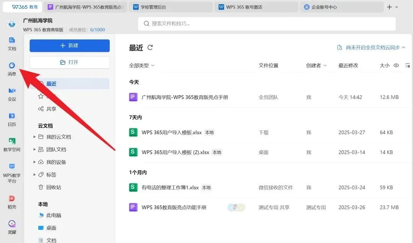The image size is (413, 243).
Task: Click the 桌面 desktop icon under 本地
Action: tap(41, 228)
